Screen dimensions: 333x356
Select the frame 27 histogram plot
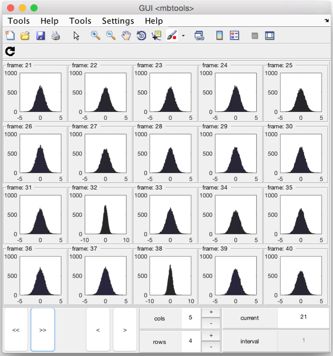105,153
